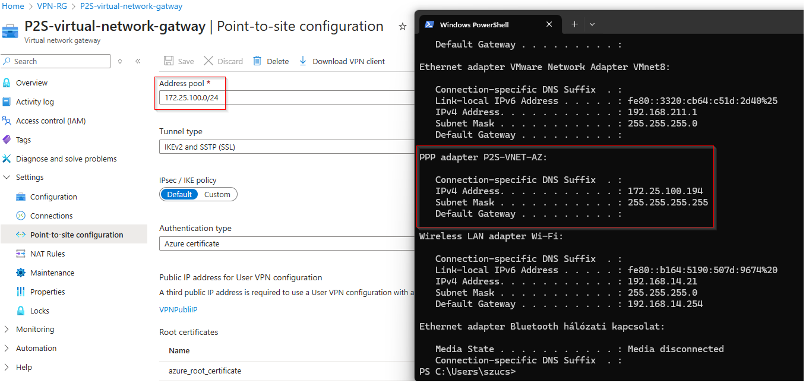Go to Connections under Settings

51,216
